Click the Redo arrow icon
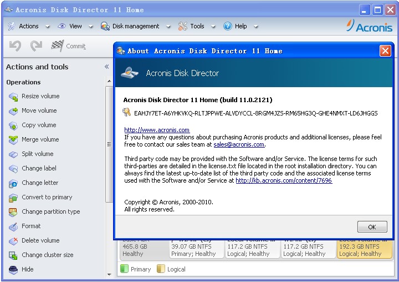399x282 pixels. click(36, 46)
